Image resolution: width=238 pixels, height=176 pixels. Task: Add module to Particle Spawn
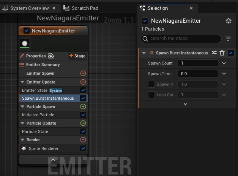tap(83, 107)
